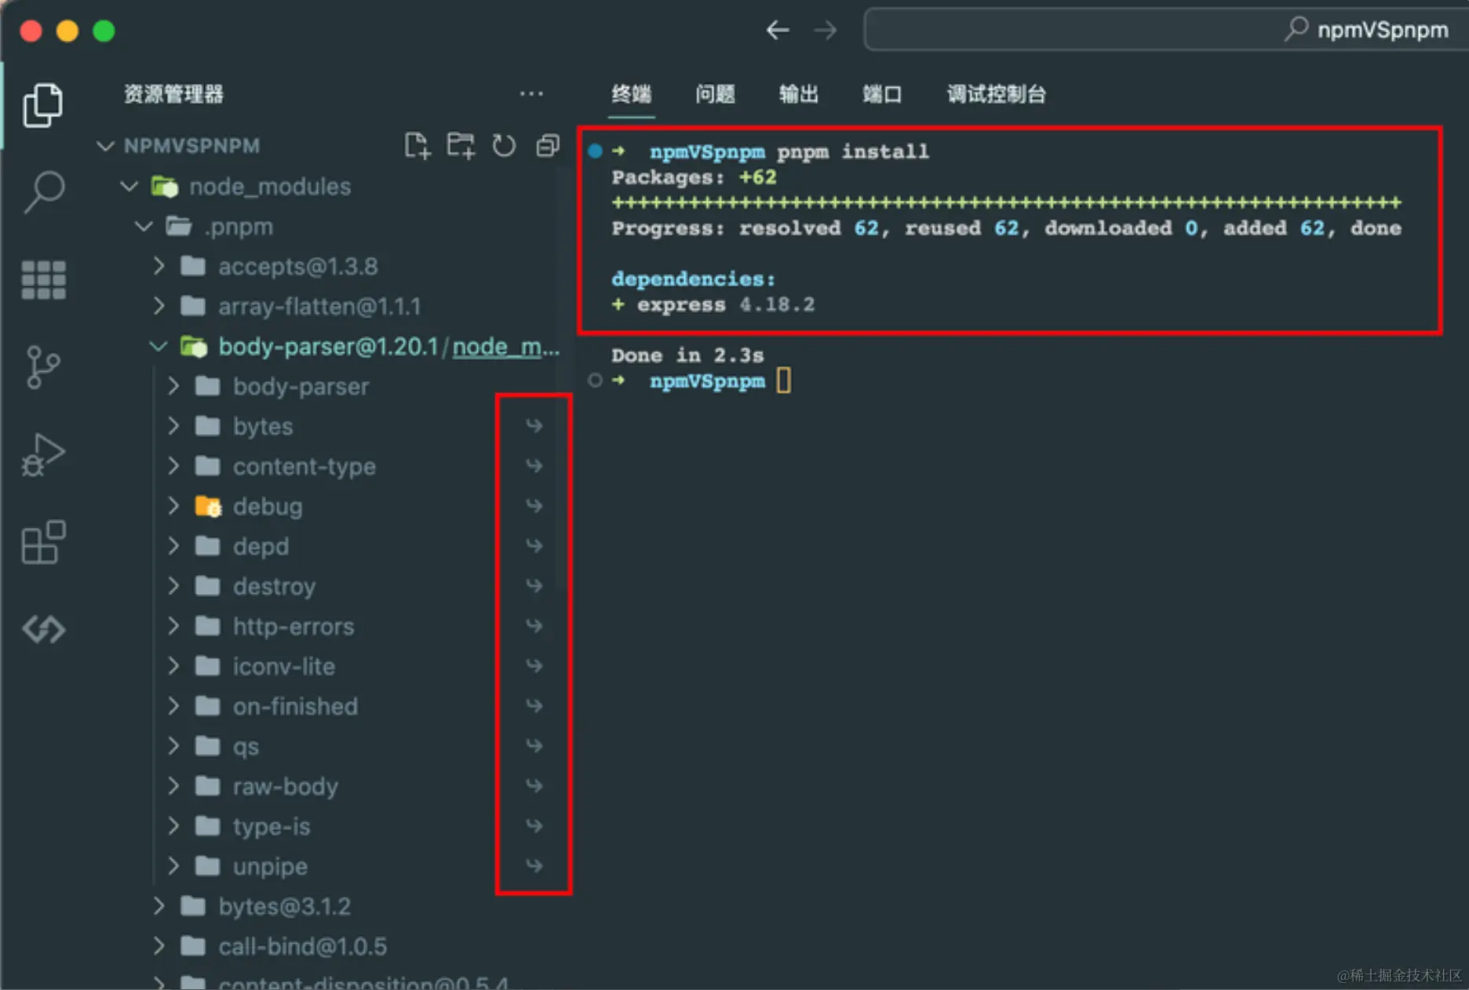1469x990 pixels.
Task: Expand the iconv-lite folder chevron
Action: pyautogui.click(x=173, y=666)
